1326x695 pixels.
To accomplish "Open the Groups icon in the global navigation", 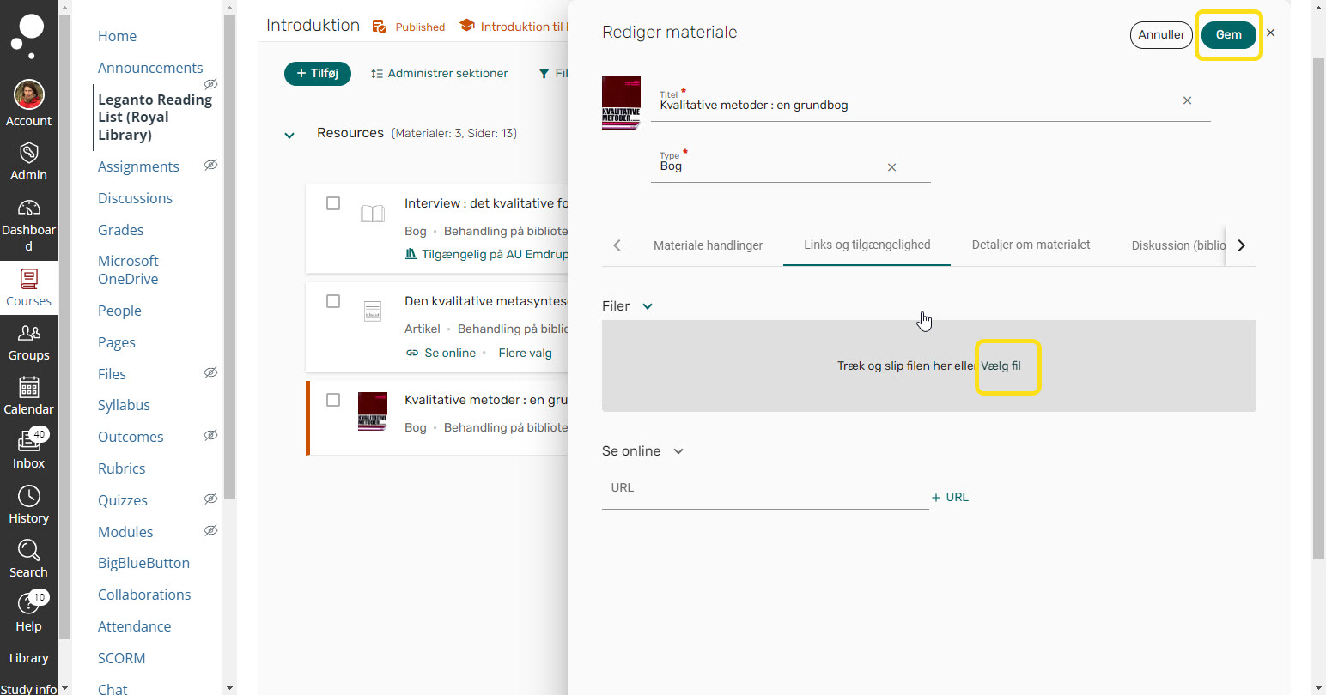I will [x=28, y=333].
